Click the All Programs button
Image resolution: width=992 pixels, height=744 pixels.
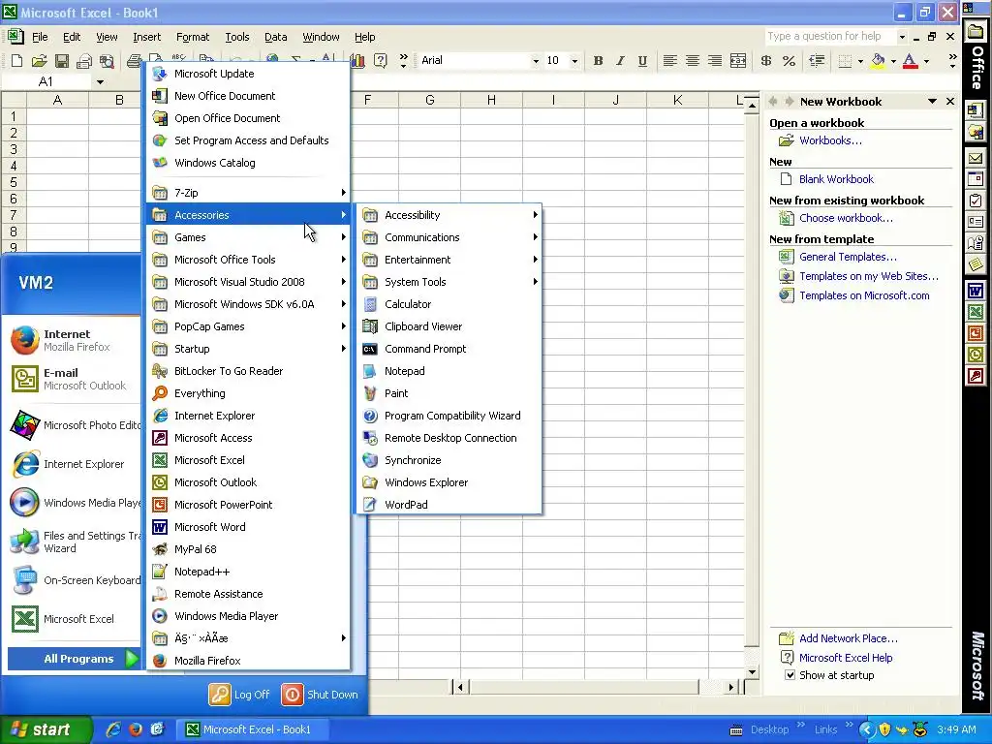[x=74, y=659]
